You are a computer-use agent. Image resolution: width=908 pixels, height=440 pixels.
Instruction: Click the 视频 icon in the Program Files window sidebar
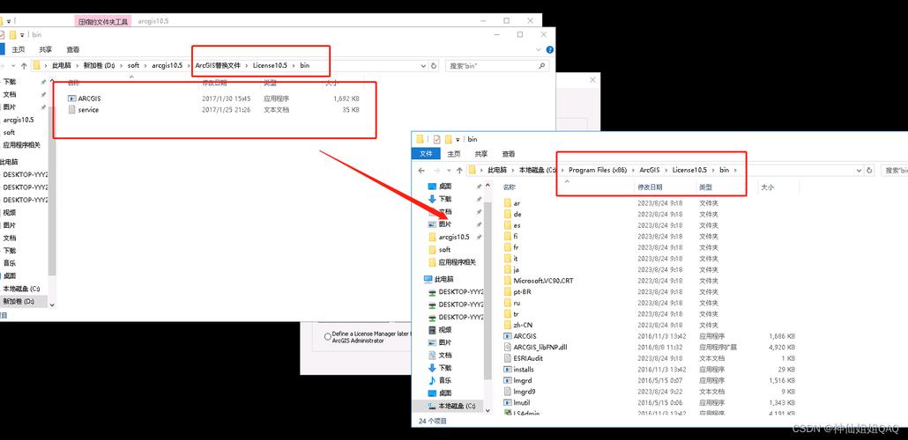(432, 330)
